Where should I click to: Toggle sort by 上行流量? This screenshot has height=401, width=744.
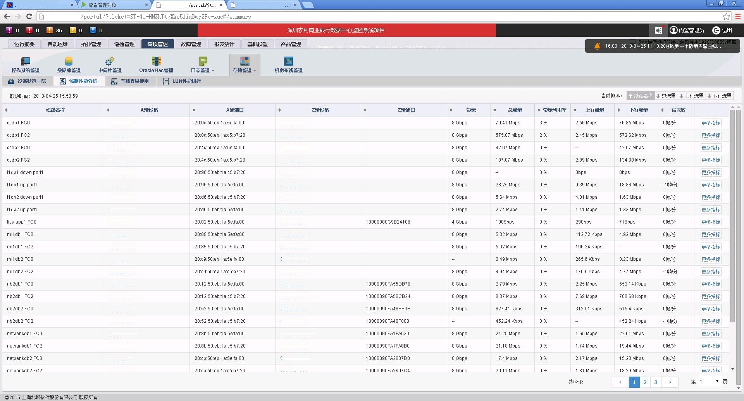point(691,96)
